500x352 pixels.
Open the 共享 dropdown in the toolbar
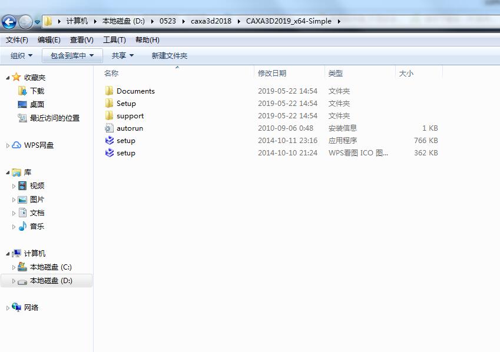click(122, 56)
